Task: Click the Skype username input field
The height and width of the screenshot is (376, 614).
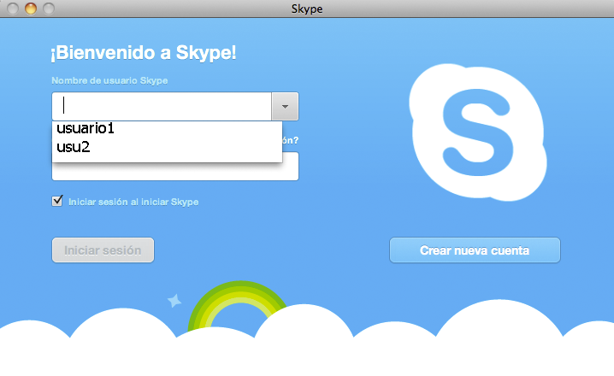Action: 162,107
